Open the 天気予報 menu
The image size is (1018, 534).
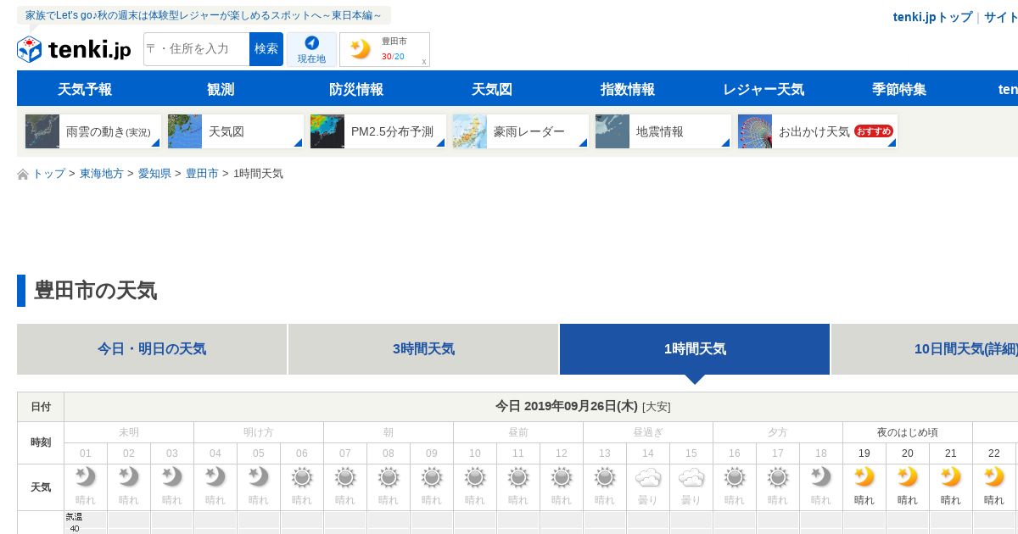click(85, 89)
